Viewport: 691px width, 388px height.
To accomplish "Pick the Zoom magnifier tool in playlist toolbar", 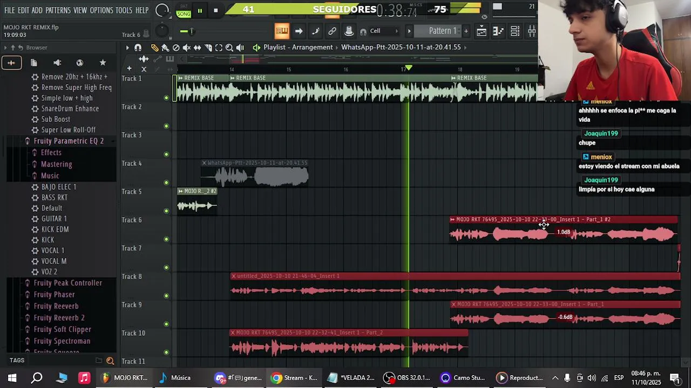I will tap(229, 48).
